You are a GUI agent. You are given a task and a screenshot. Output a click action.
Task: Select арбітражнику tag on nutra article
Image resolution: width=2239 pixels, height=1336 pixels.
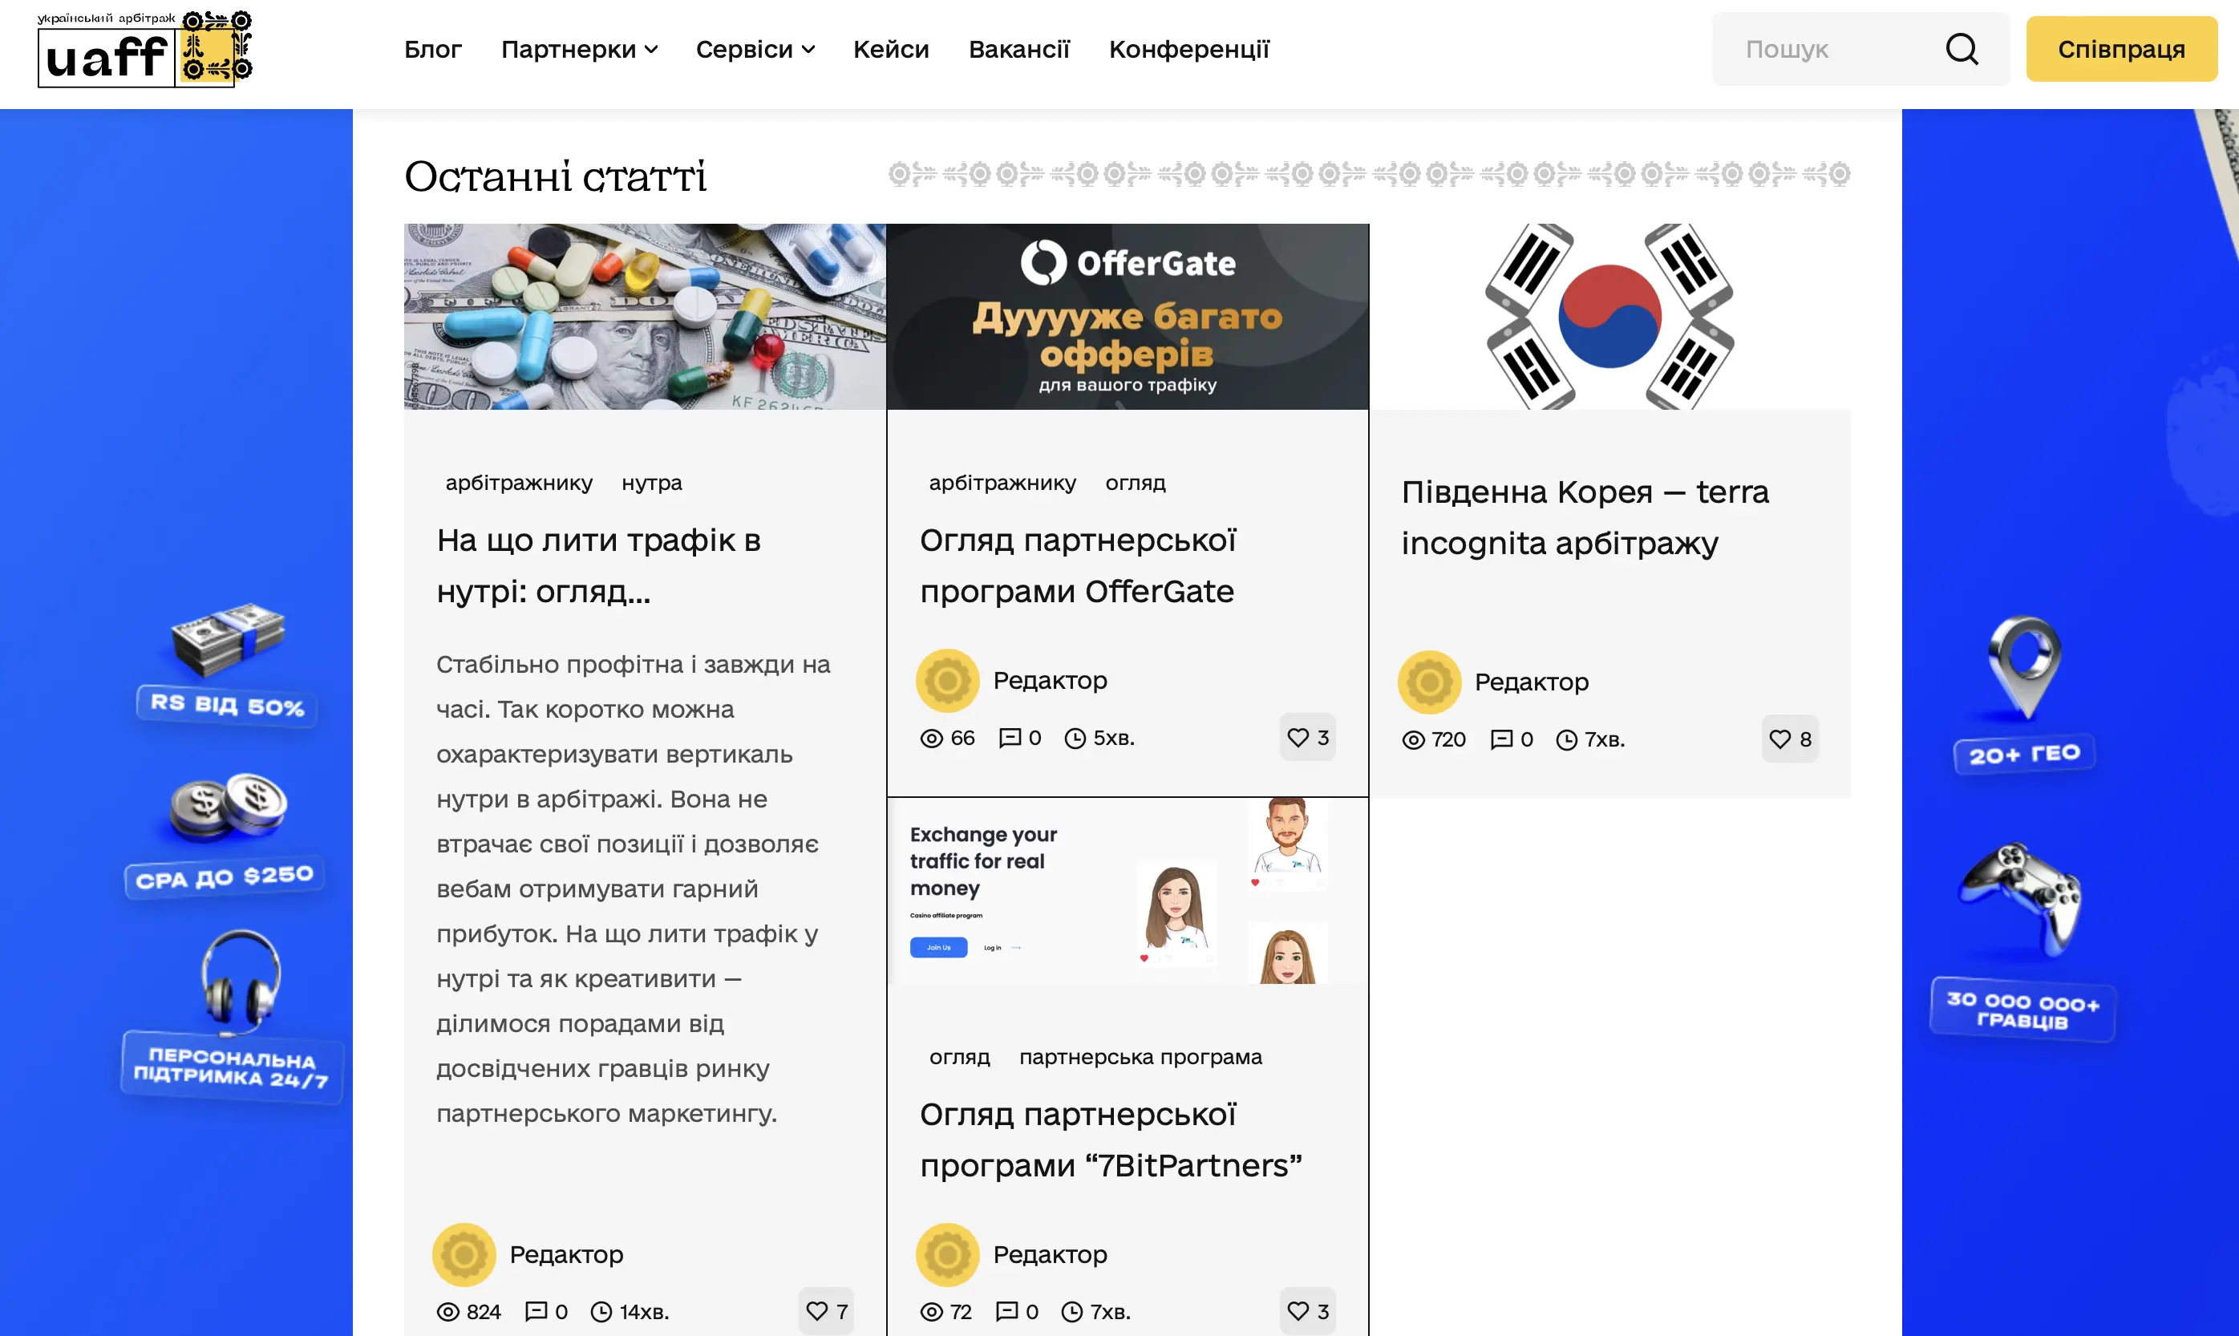coord(520,484)
